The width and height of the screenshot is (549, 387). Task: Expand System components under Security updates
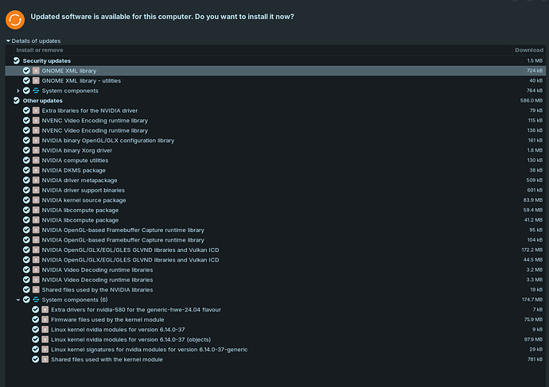pos(18,91)
